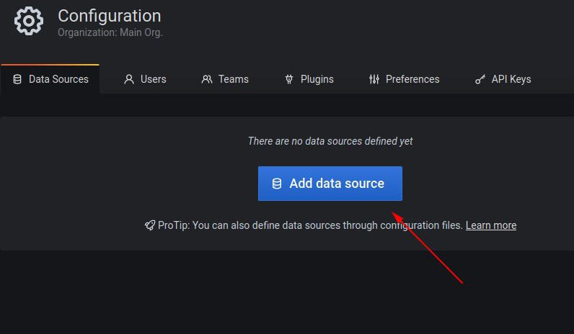Screen dimensions: 574x334
Task: Click the people icon on Teams tab
Action: coord(207,79)
